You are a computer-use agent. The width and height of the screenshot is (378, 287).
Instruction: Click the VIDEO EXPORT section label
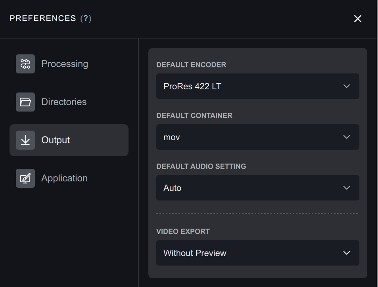point(183,231)
